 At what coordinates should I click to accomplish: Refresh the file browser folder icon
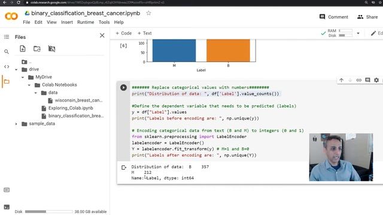coord(37,49)
